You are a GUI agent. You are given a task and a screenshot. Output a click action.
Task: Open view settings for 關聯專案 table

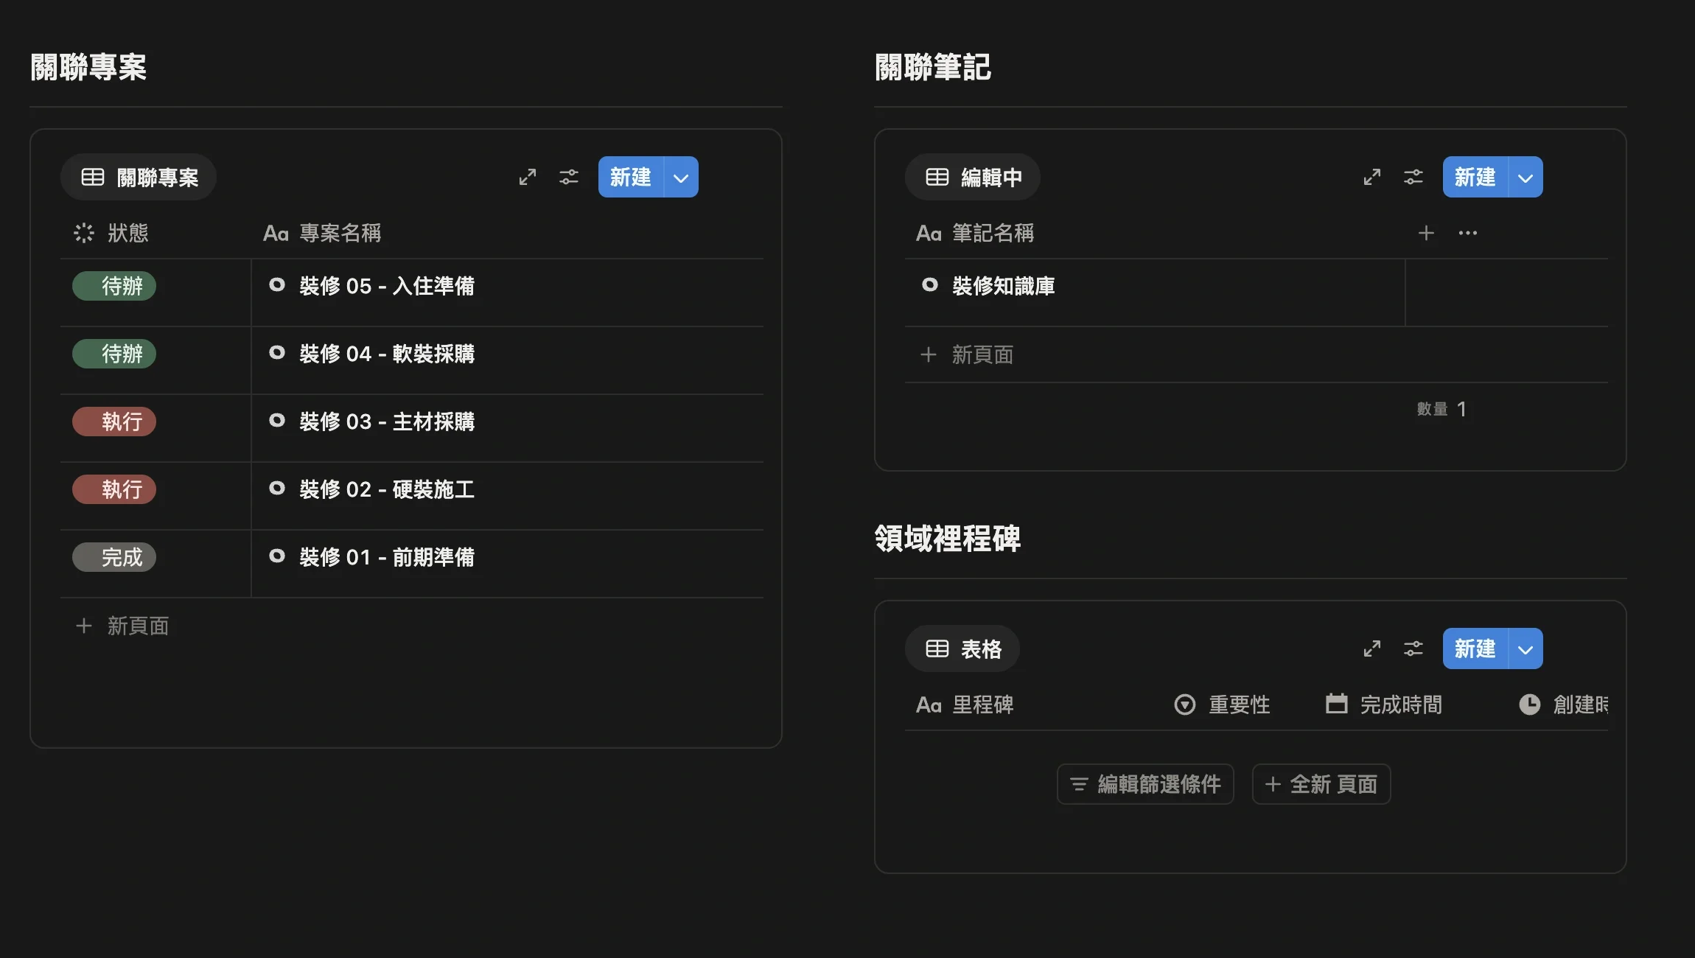click(568, 177)
